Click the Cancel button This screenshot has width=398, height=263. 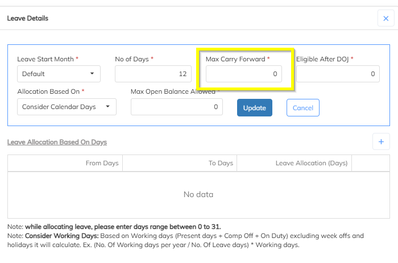pos(303,107)
